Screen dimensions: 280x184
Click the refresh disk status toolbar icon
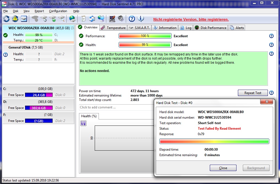click(x=6, y=18)
